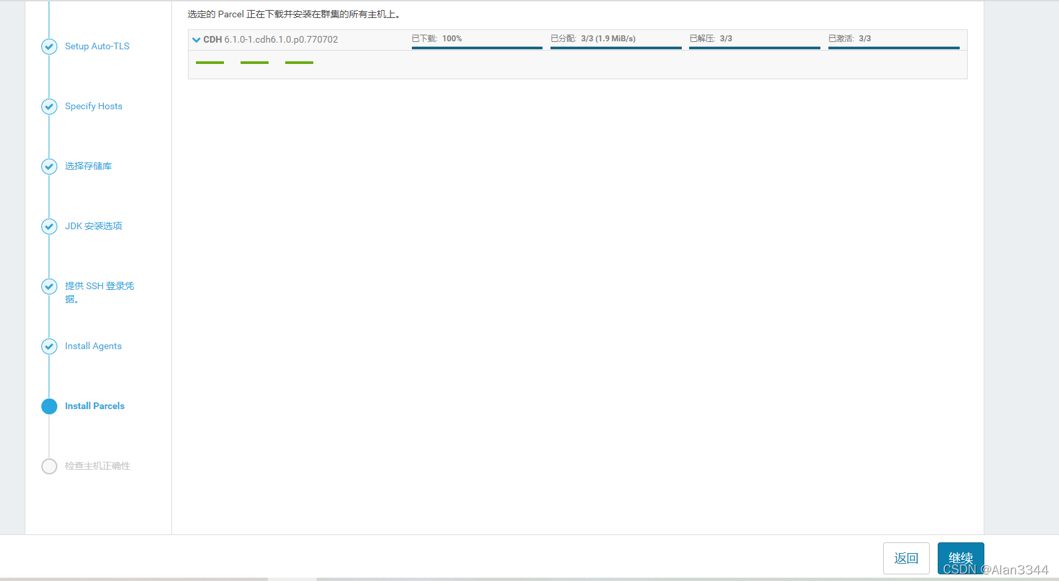Click the 提供 SSH 登录凭据 checkmark icon

[x=49, y=287]
